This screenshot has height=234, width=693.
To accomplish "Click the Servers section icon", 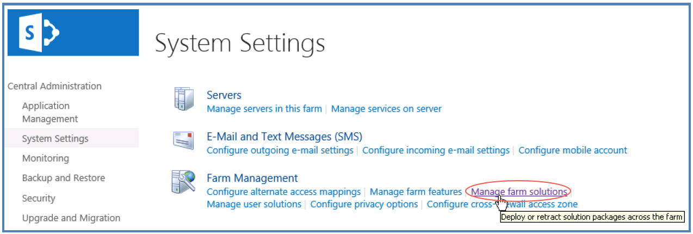I will 183,99.
